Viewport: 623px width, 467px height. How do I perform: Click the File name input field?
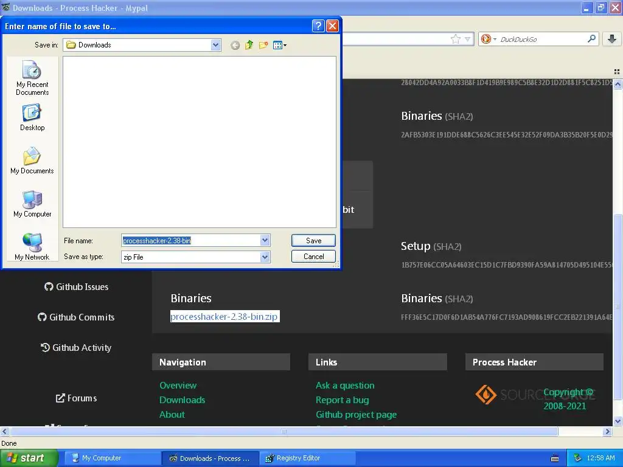tap(190, 240)
